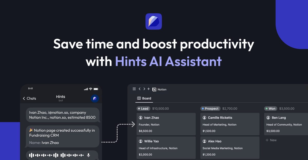
Task: Click Head of Marketing, Notion text
Action: [220, 125]
